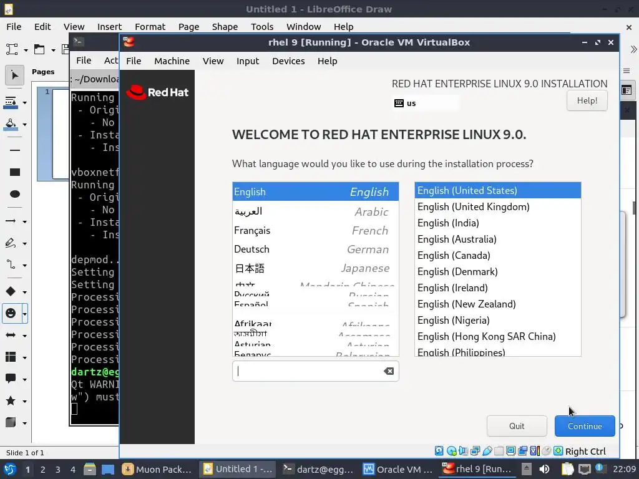
Task: Click VirtualBox mouse integration indicator
Action: point(547,451)
